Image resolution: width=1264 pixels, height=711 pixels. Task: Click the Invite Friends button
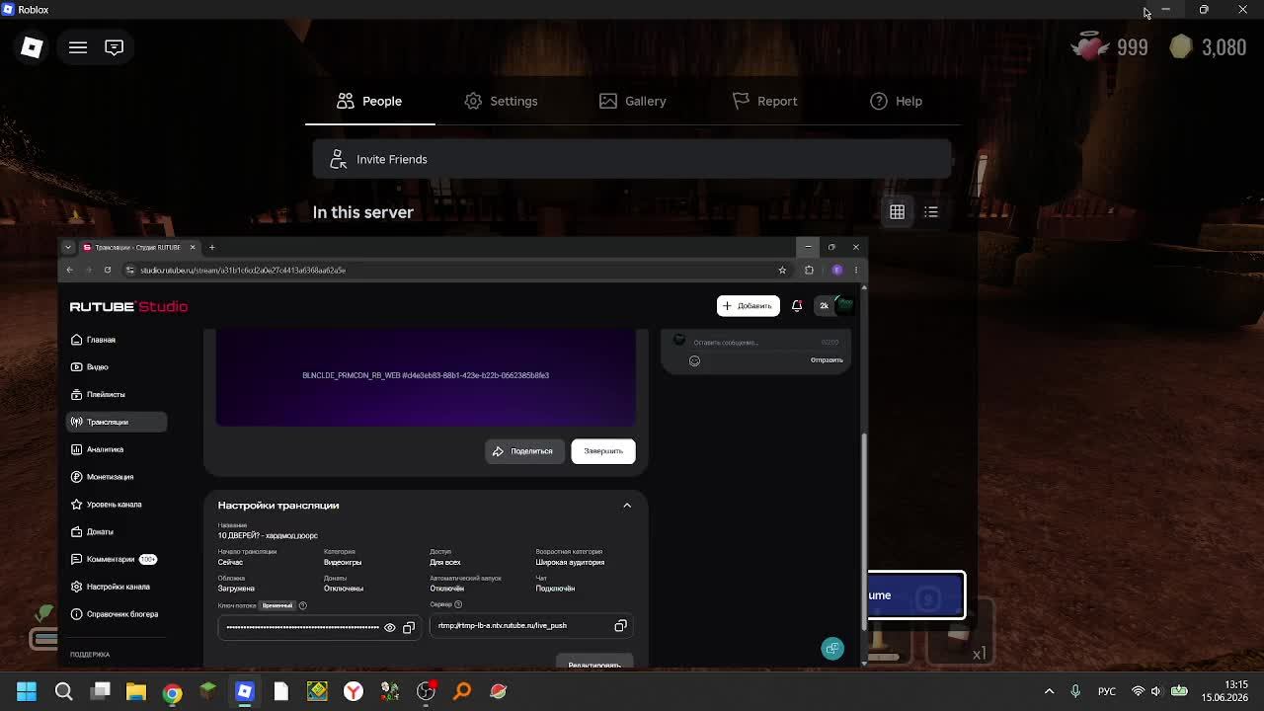tap(632, 159)
